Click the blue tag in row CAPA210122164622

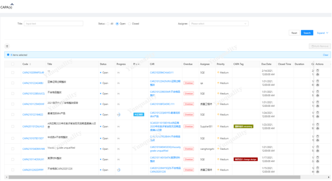(138, 114)
